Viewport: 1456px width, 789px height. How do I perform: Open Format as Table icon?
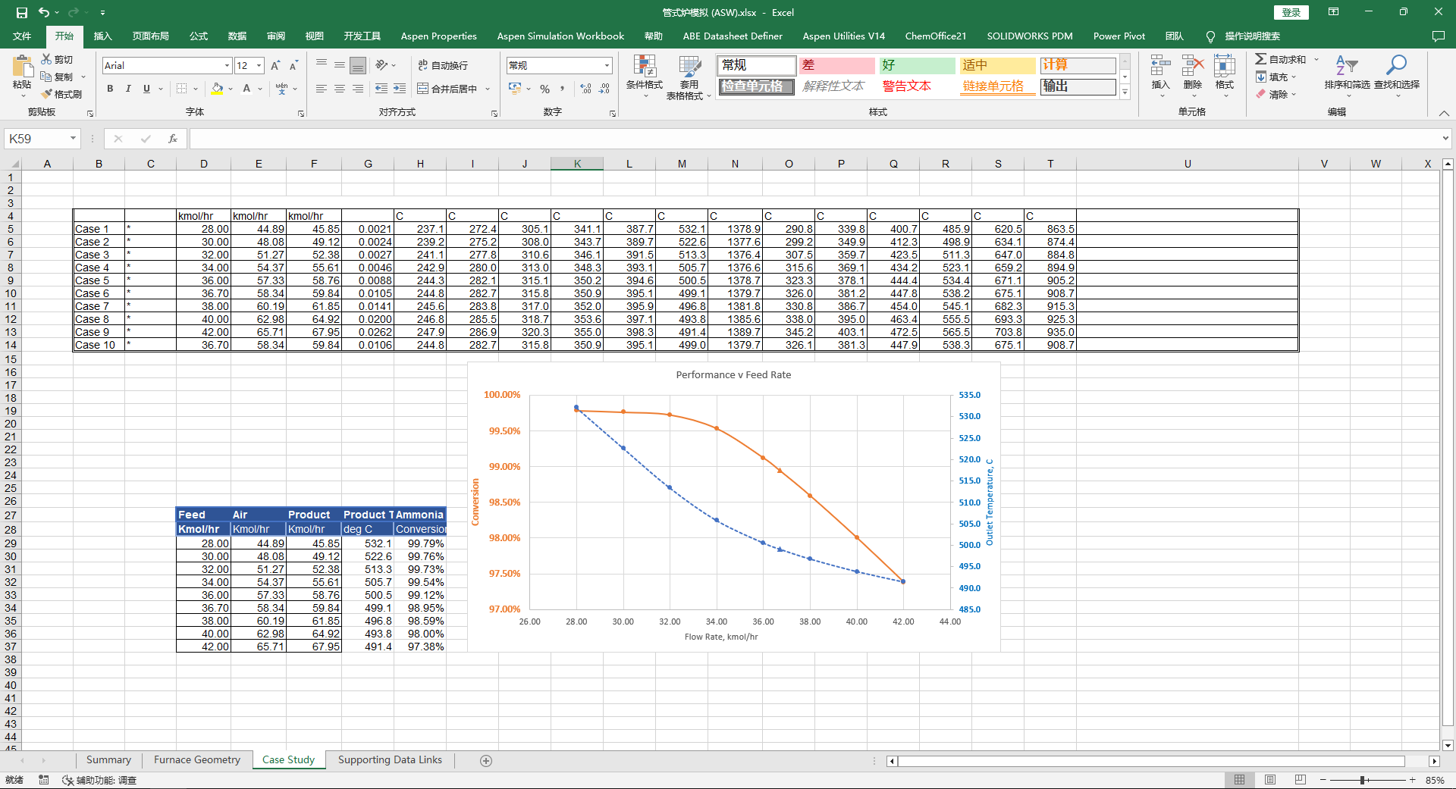click(689, 67)
